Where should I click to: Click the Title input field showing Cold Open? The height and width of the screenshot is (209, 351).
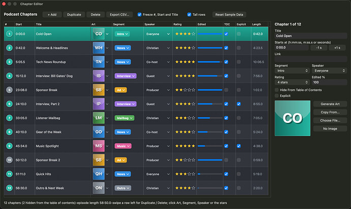311,36
